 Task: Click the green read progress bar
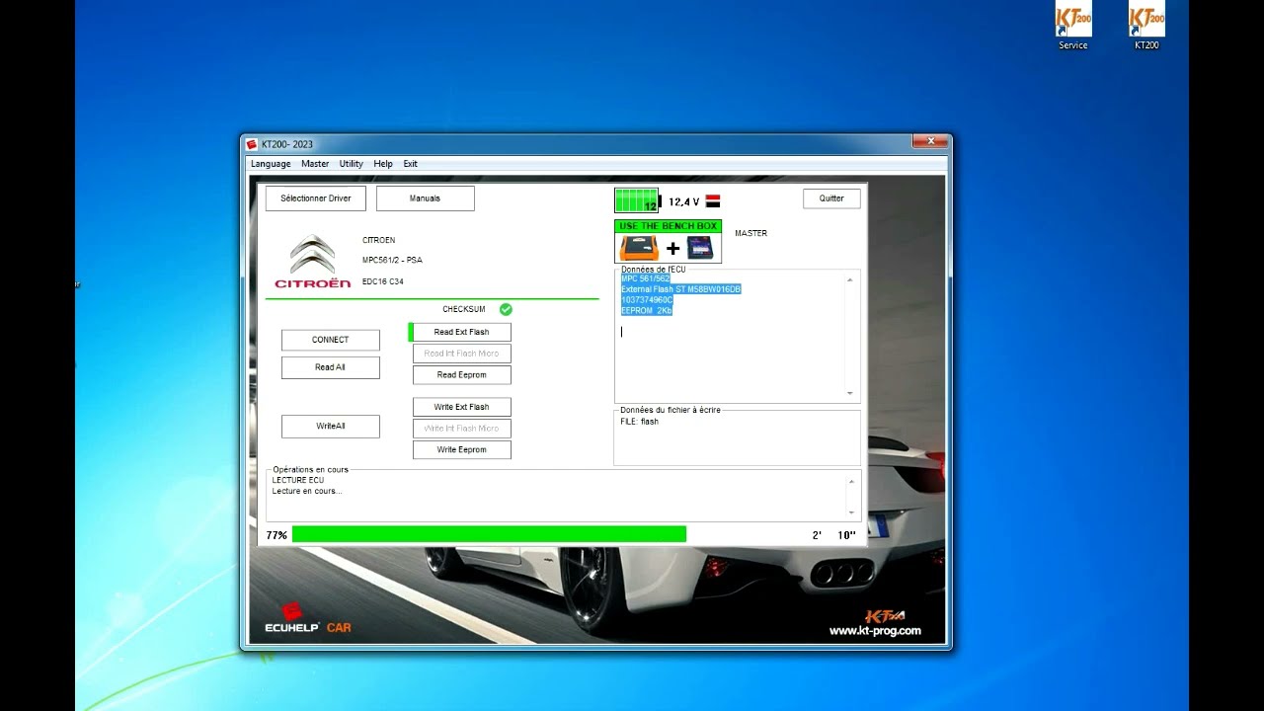click(x=489, y=534)
